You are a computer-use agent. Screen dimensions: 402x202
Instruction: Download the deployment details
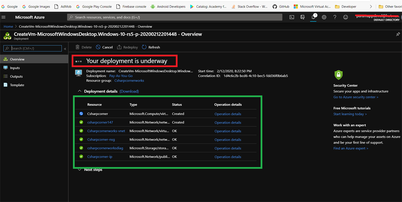(129, 91)
